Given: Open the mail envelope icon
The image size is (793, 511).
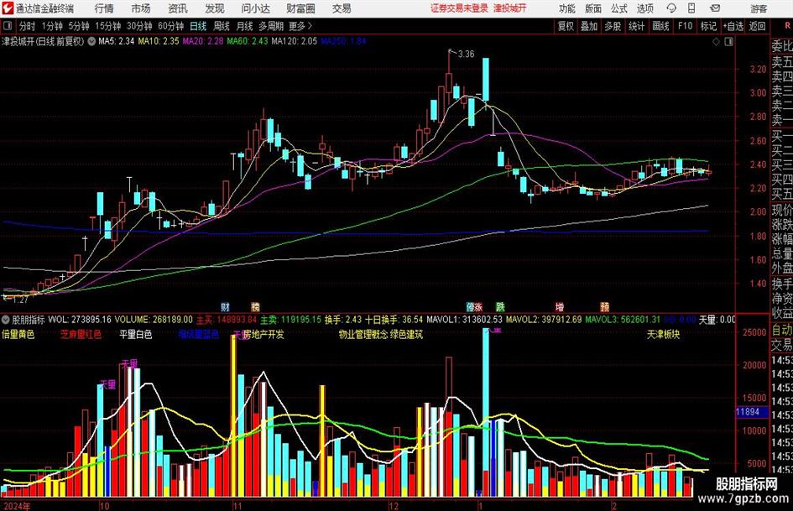Looking at the screenshot, I should click(x=715, y=8).
